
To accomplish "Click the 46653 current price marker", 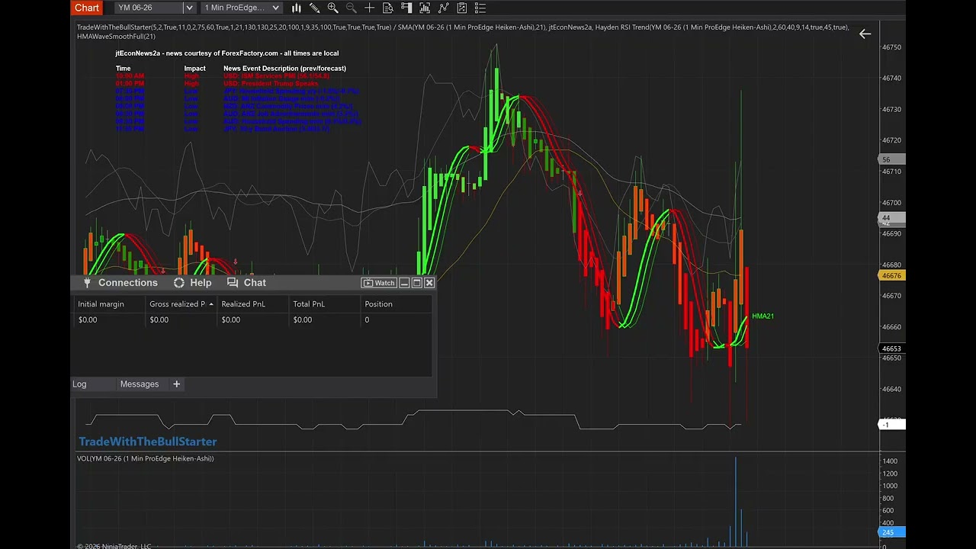I will [x=891, y=348].
